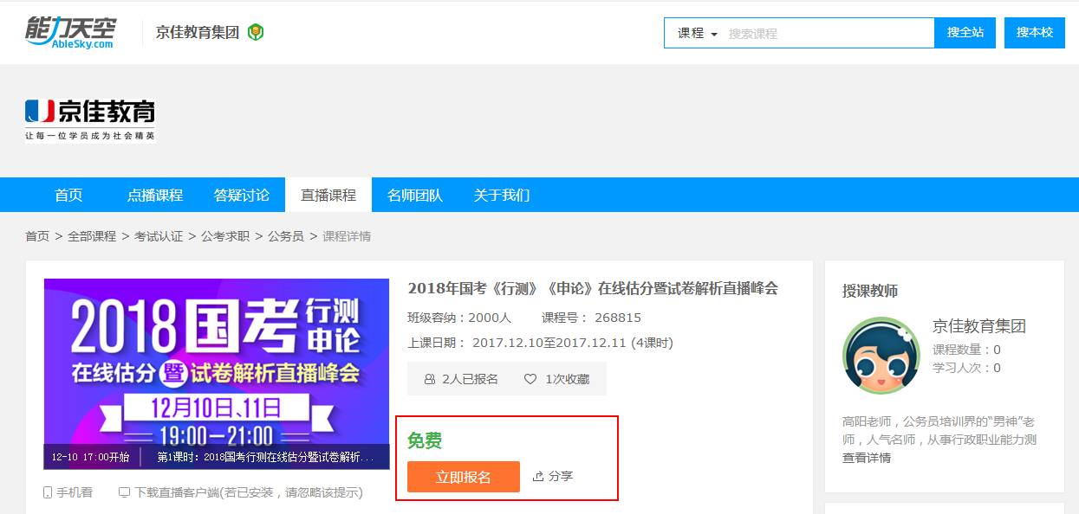Click the 京佳教育 banner logo
The image size is (1079, 514).
(x=90, y=119)
